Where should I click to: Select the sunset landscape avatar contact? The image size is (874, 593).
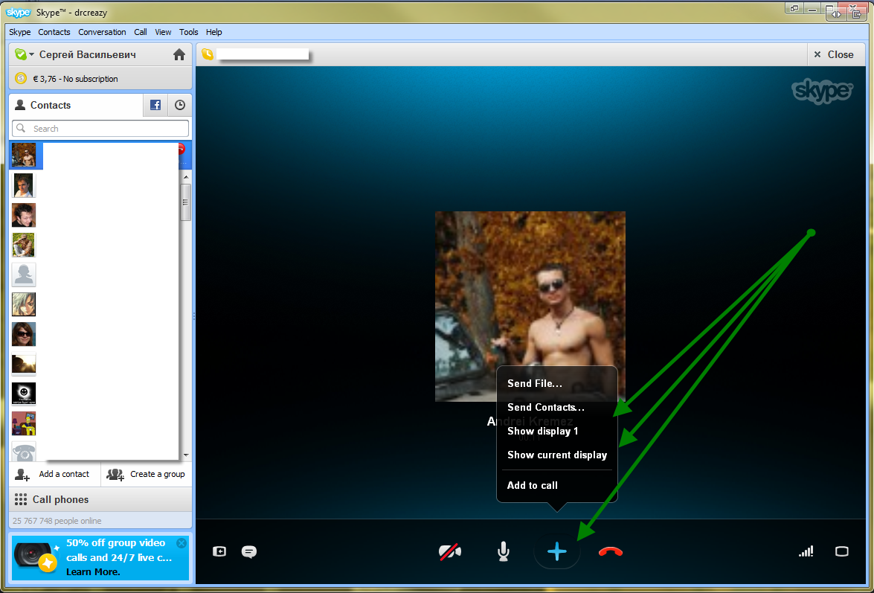[x=23, y=364]
